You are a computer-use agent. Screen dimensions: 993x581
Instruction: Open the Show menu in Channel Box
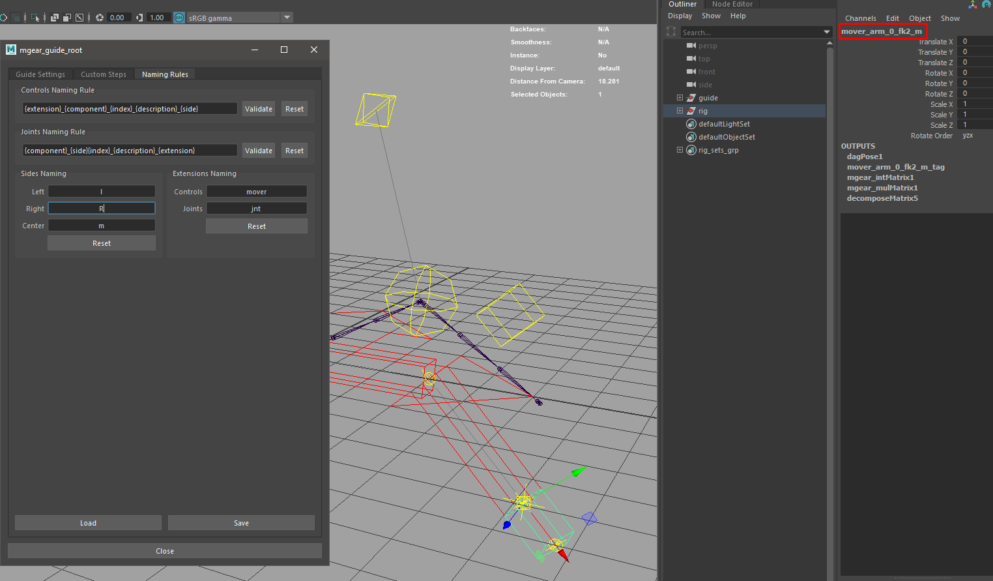click(x=950, y=18)
